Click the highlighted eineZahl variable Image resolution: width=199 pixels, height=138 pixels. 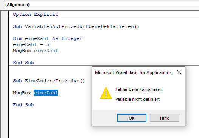coord(46,93)
